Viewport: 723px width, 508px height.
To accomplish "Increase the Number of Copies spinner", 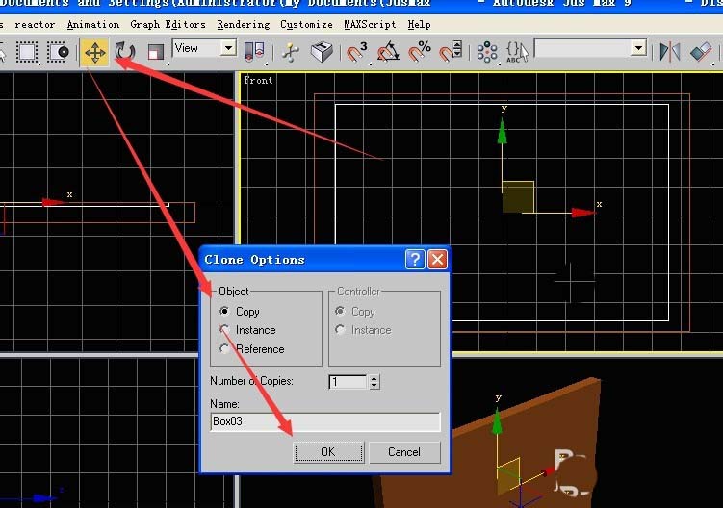I will (x=374, y=378).
